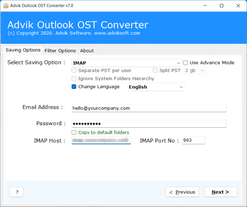247x207 pixels.
Task: Click the IMAP Port No label
Action: coord(159,140)
